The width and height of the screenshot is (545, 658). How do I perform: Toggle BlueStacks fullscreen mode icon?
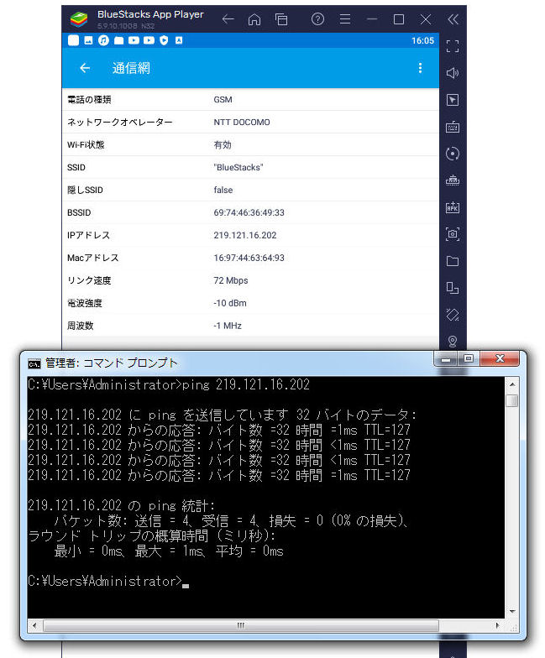452,46
